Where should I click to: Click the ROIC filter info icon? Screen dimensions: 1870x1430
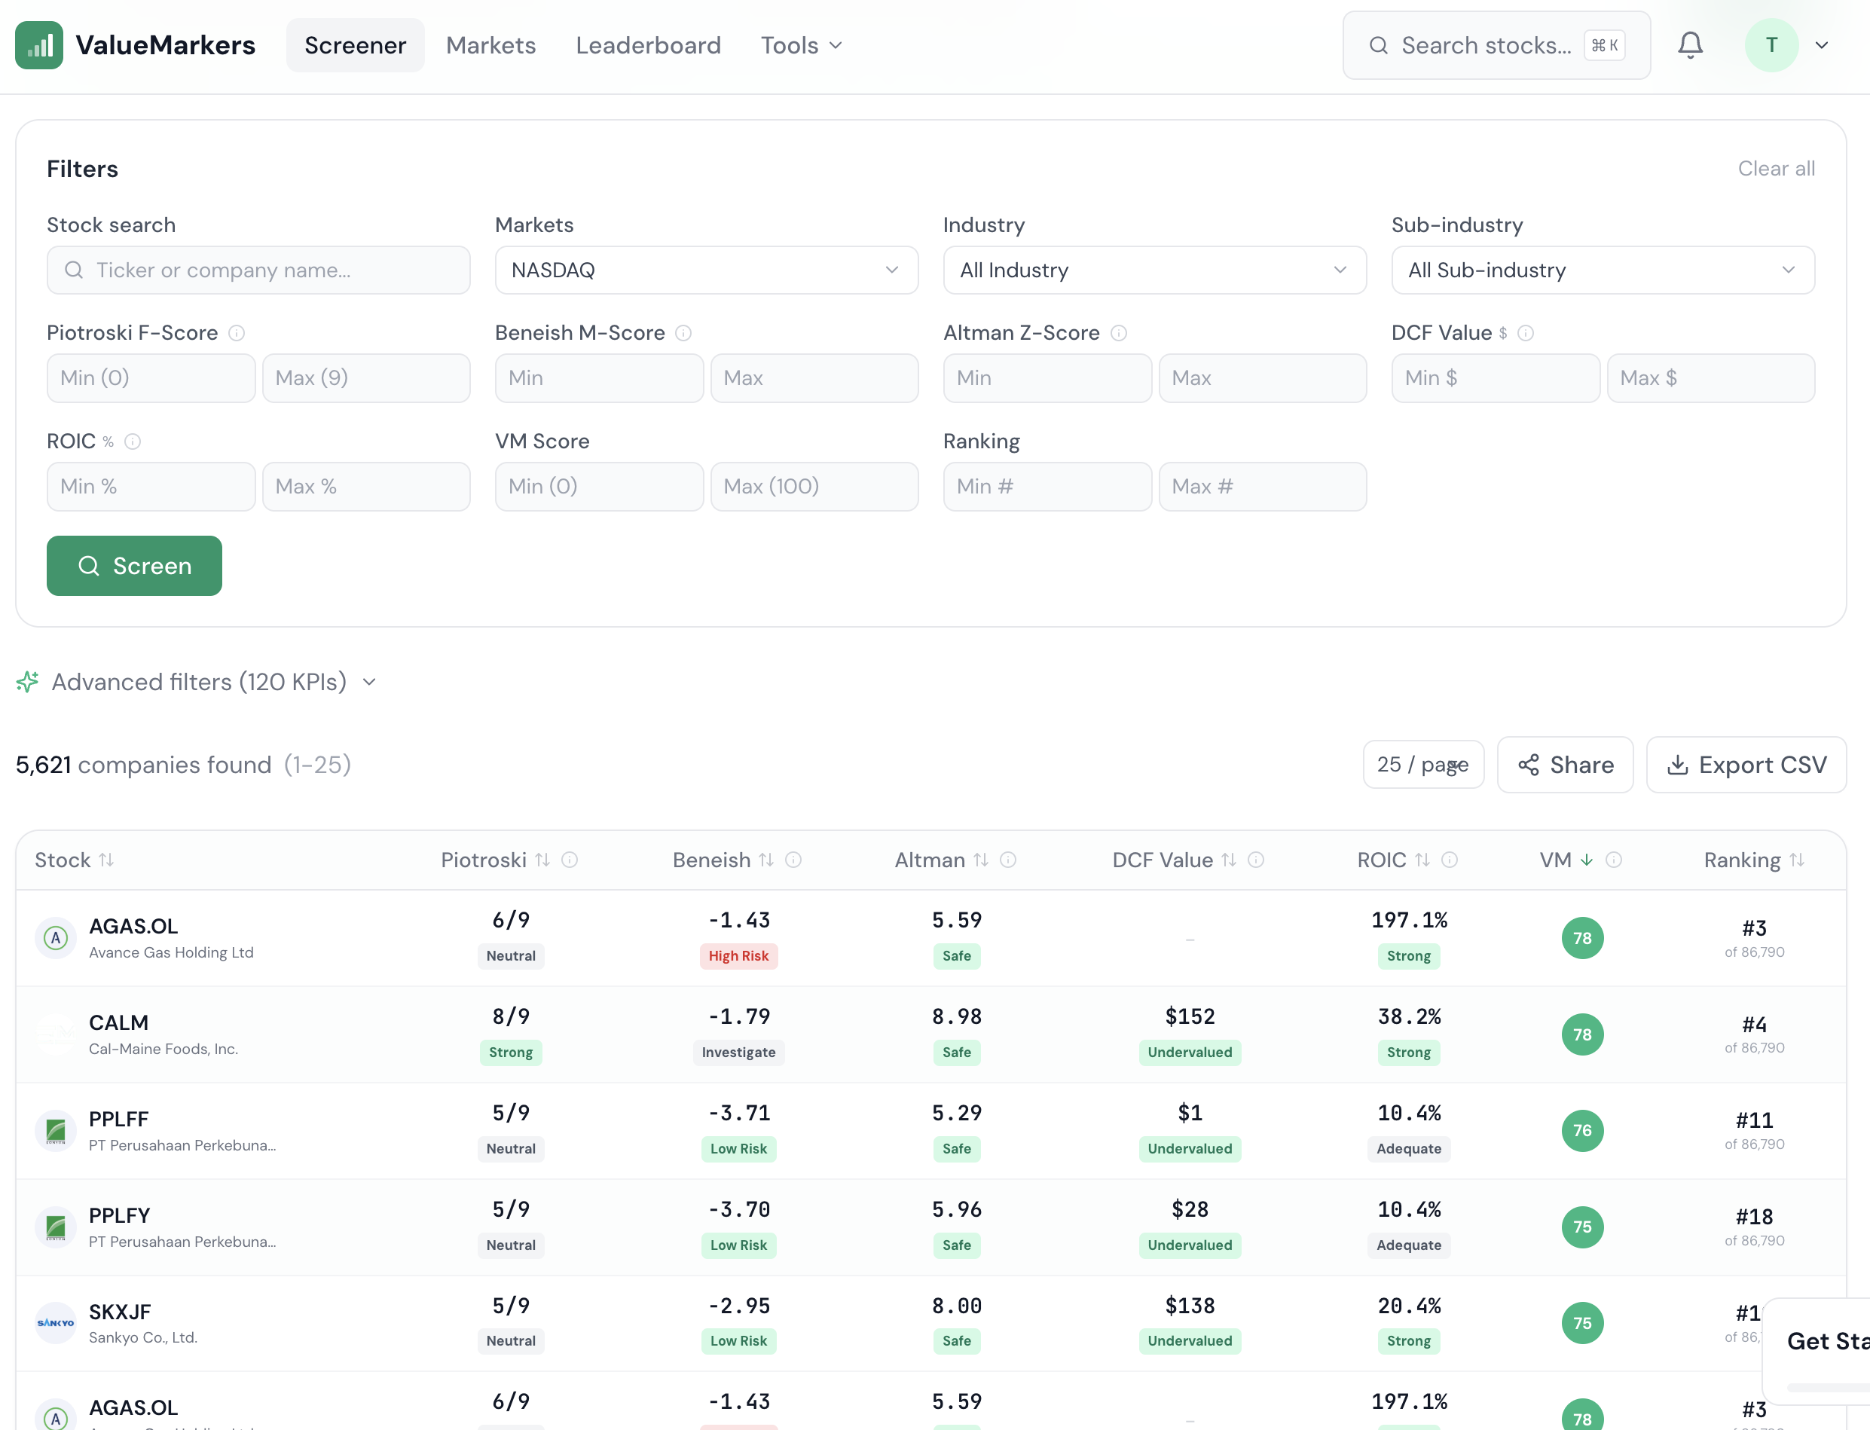pyautogui.click(x=132, y=441)
